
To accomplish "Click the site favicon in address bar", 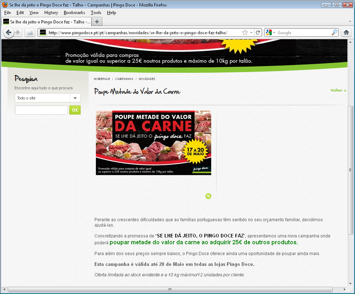I will pos(43,32).
